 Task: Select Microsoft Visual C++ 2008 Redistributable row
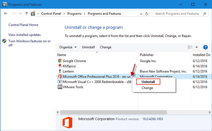(134, 82)
